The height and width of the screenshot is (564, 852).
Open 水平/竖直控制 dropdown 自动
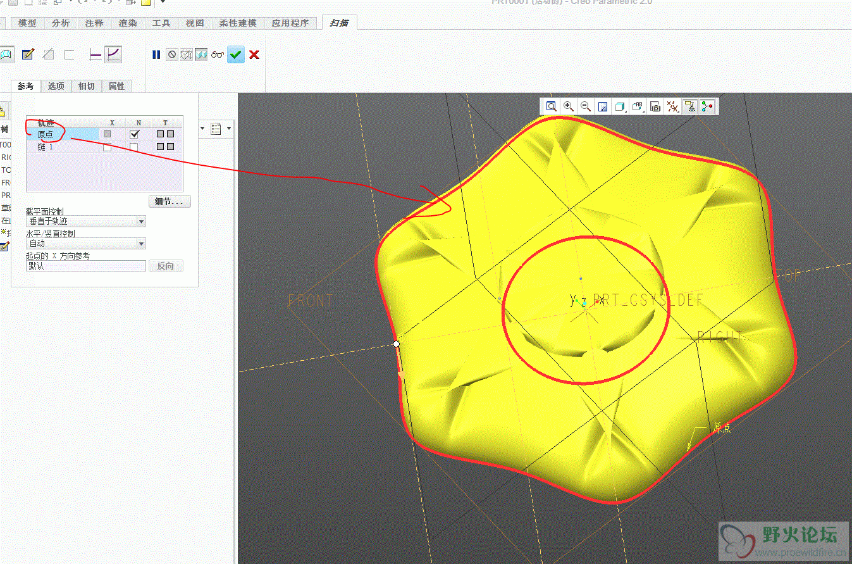(86, 244)
